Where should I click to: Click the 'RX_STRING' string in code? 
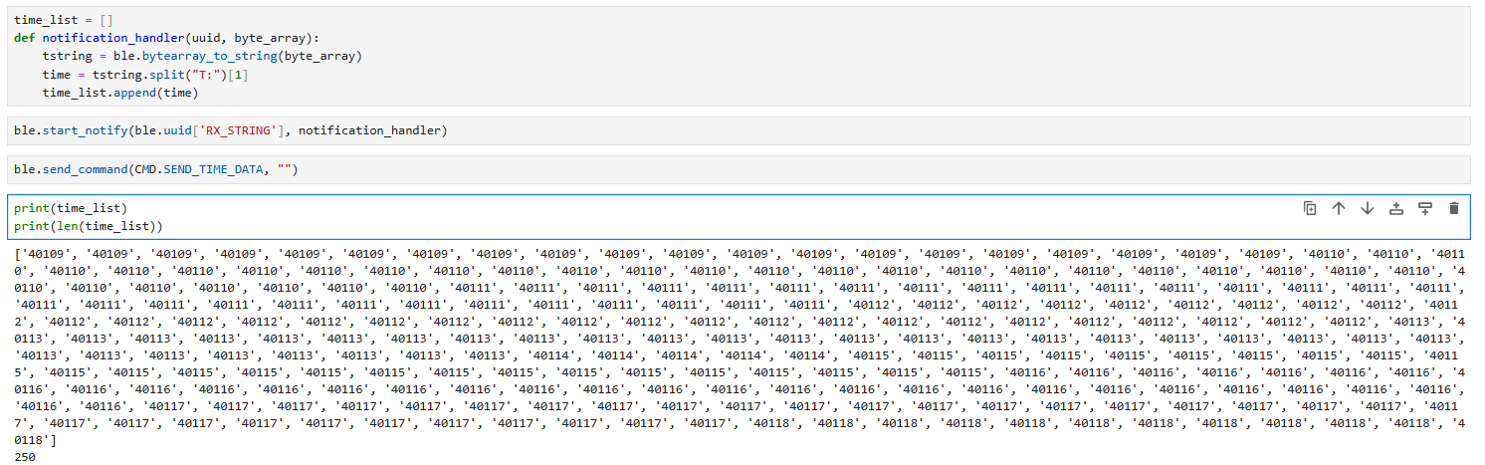[x=247, y=130]
